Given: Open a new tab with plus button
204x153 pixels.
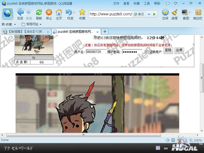Looking at the screenshot, I should point(105,32).
